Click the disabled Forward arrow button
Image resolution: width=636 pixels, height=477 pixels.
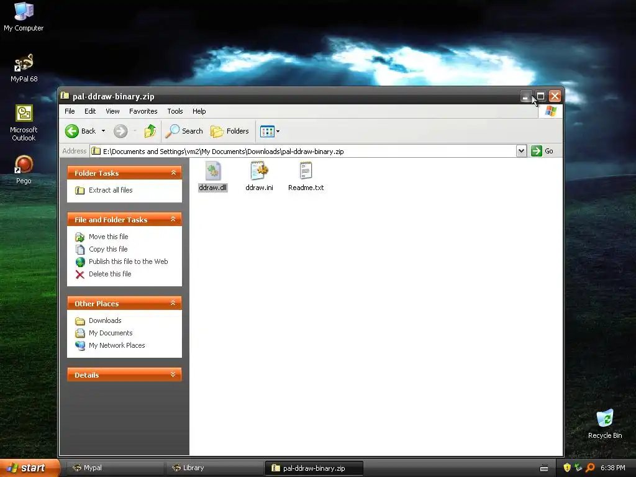coord(120,131)
